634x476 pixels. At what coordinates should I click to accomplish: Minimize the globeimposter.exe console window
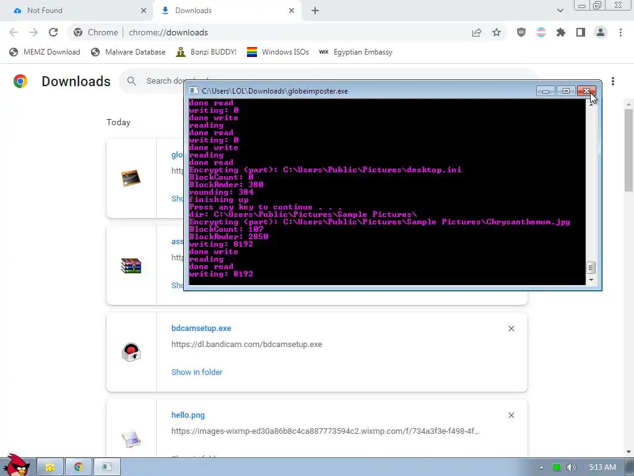pyautogui.click(x=545, y=90)
